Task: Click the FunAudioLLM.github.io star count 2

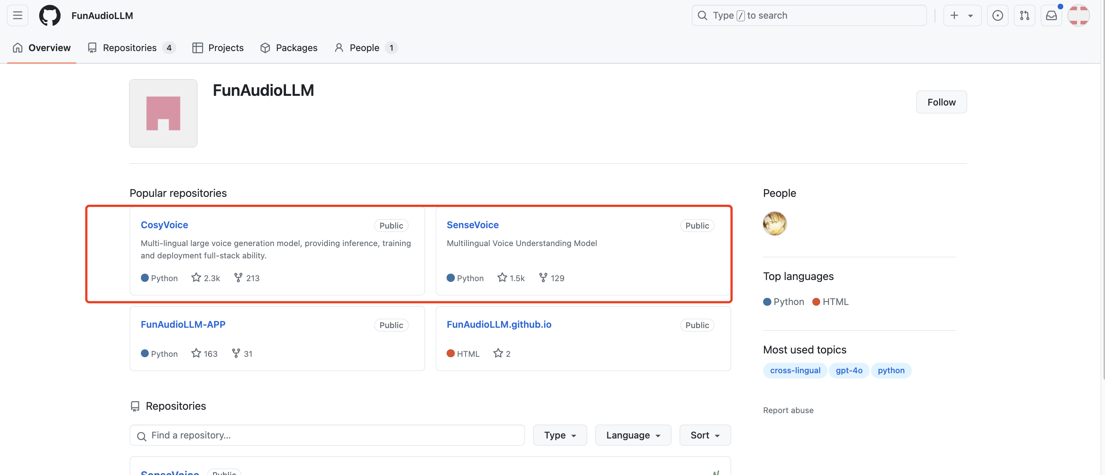Action: point(501,353)
